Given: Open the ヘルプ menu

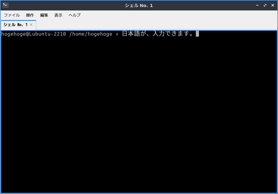Looking at the screenshot, I should (x=74, y=15).
